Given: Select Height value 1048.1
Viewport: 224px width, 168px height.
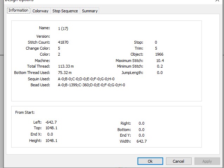Looking at the screenshot, I should pos(51,141).
